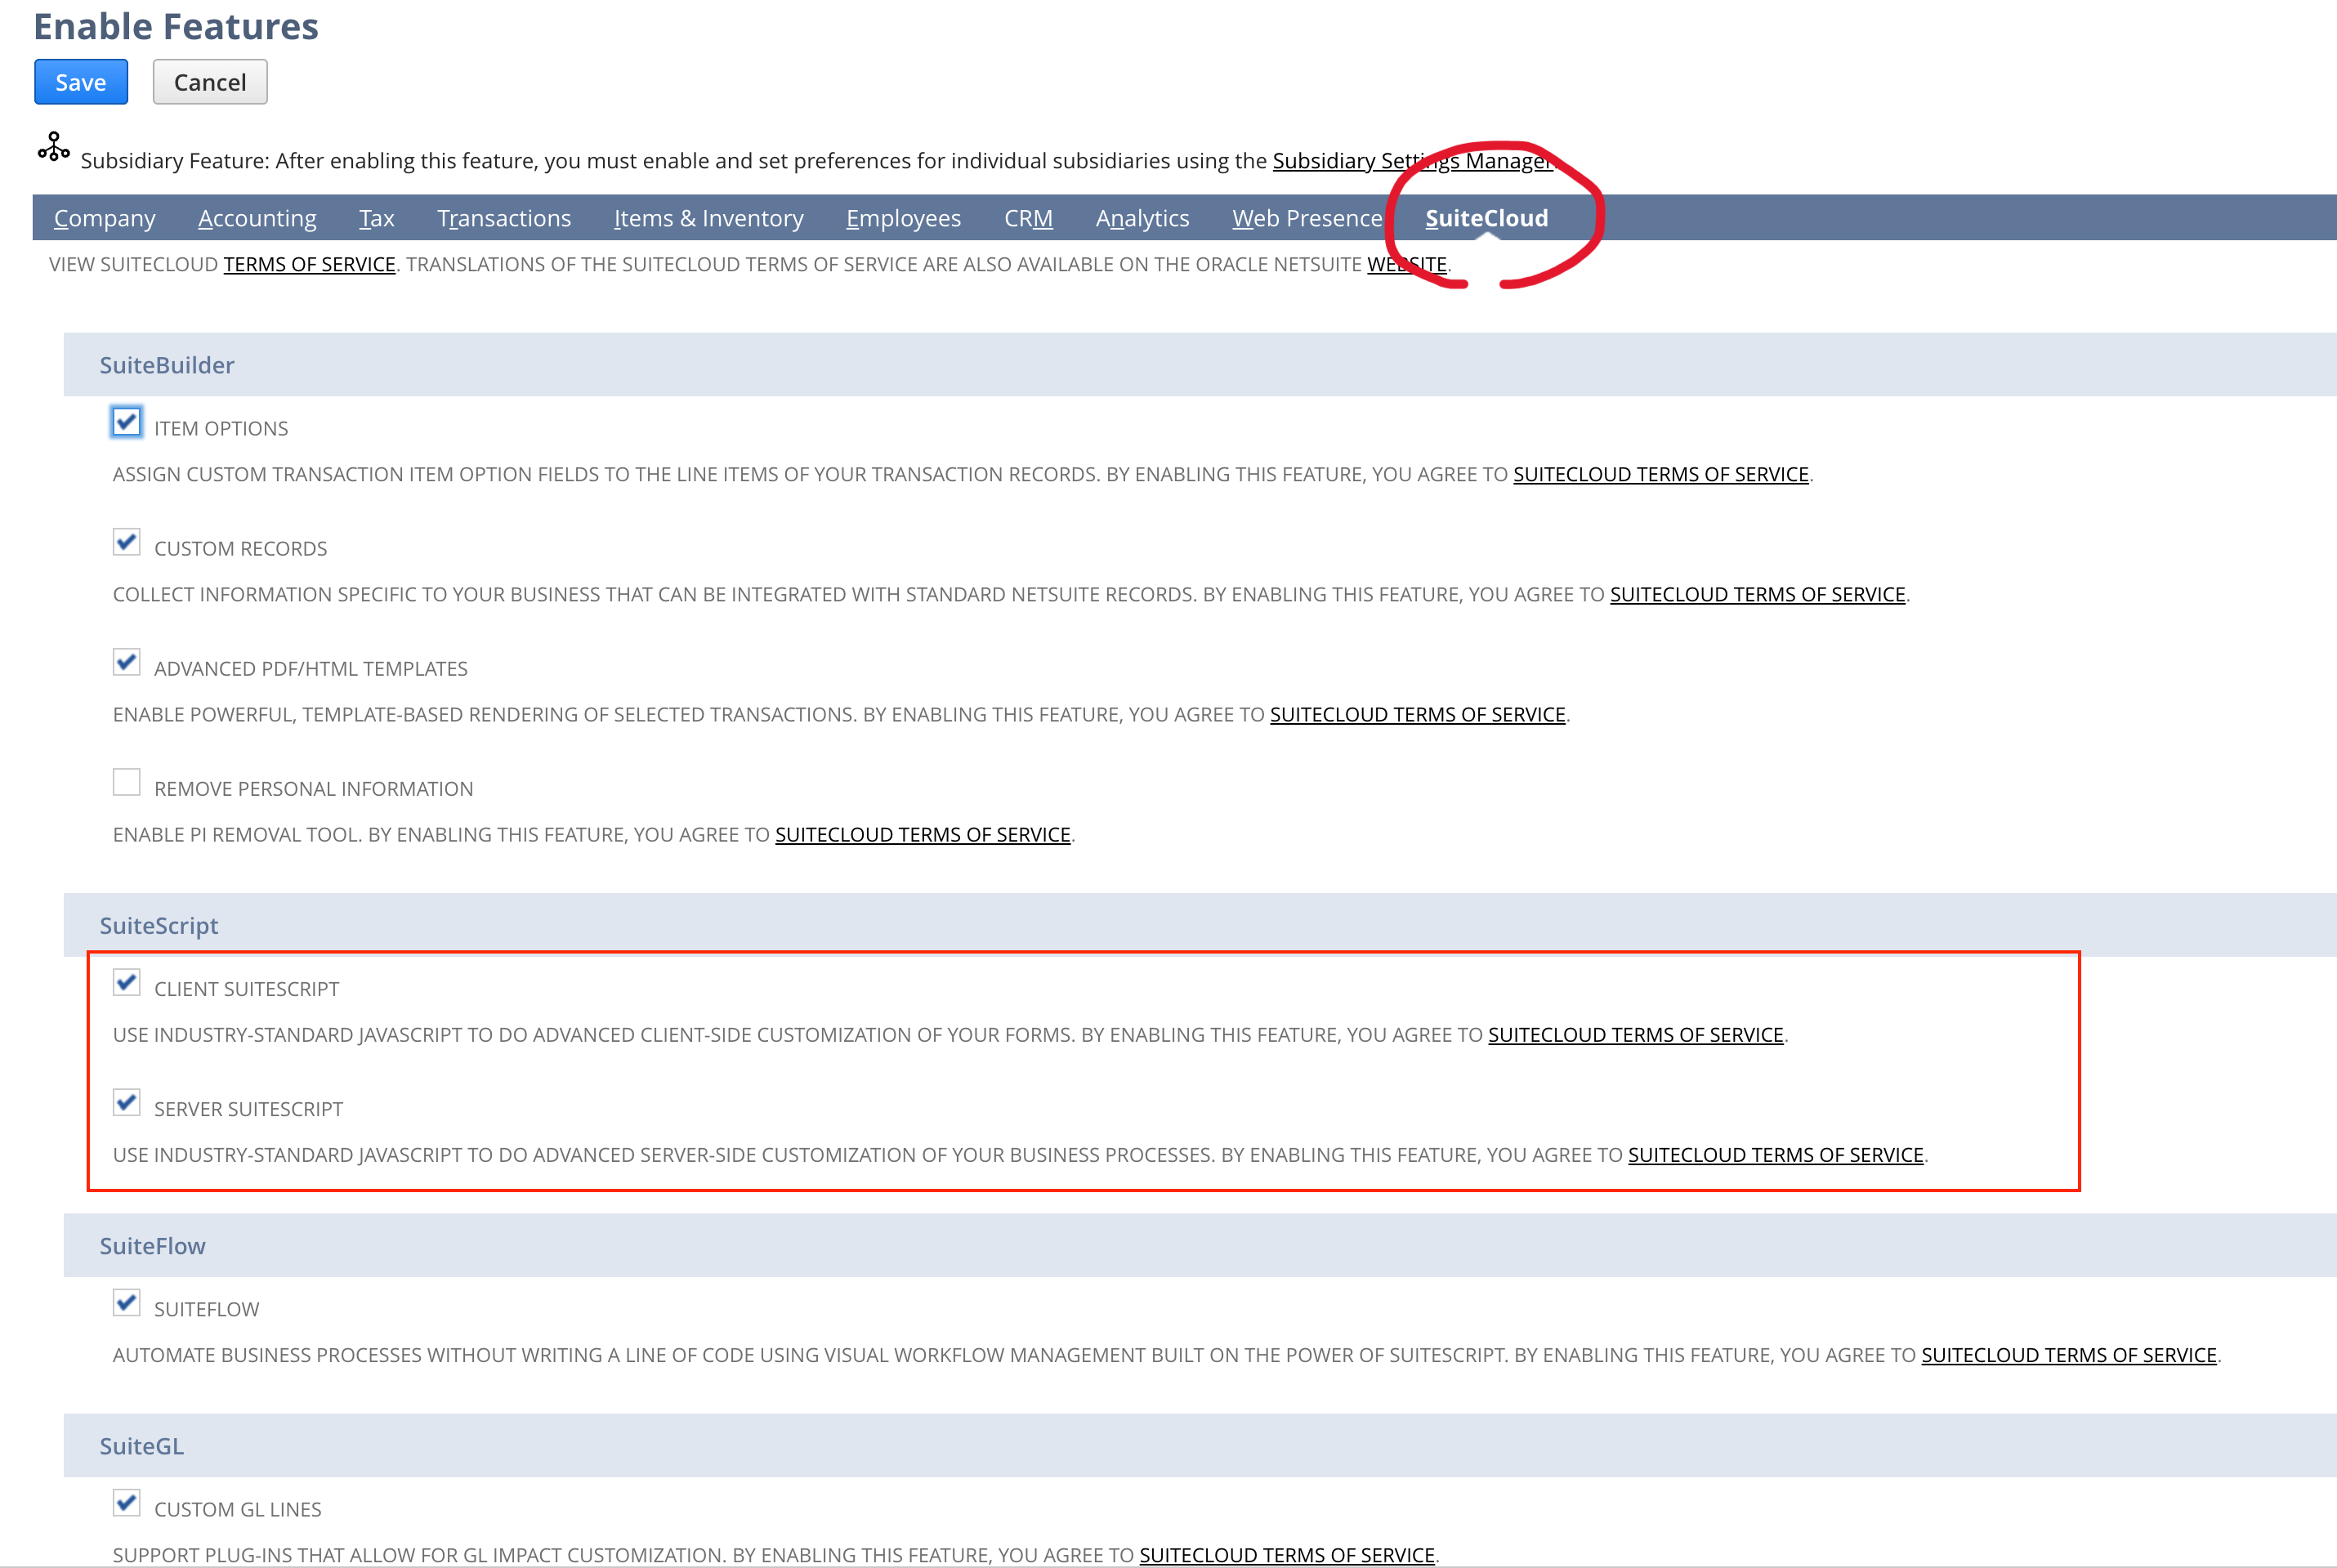Open Terms of Service link under SuiteFlow
2337x1568 pixels.
pyautogui.click(x=2069, y=1355)
